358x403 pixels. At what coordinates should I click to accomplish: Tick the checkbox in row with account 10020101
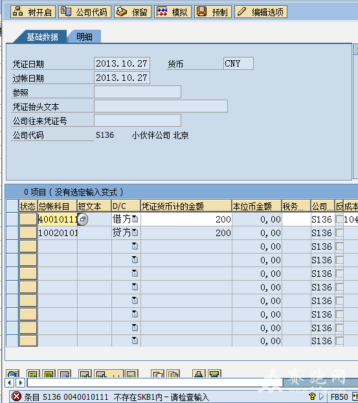click(x=339, y=233)
